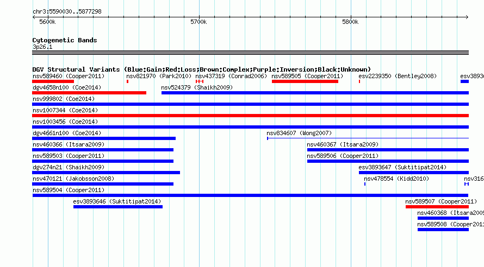Click the red nsv589505 loss bar
Screen dimensions: 484x267
(x=305, y=81)
